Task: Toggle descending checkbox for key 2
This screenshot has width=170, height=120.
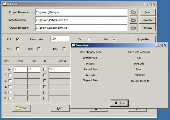Action: click(45, 75)
